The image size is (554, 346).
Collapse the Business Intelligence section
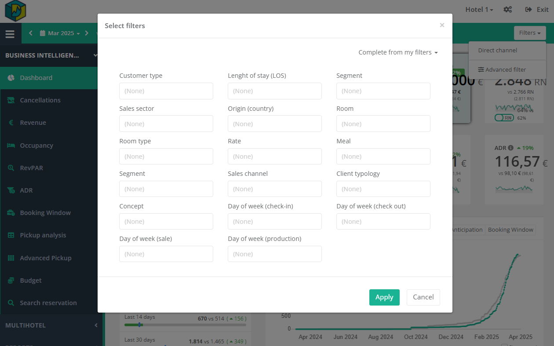click(x=95, y=55)
